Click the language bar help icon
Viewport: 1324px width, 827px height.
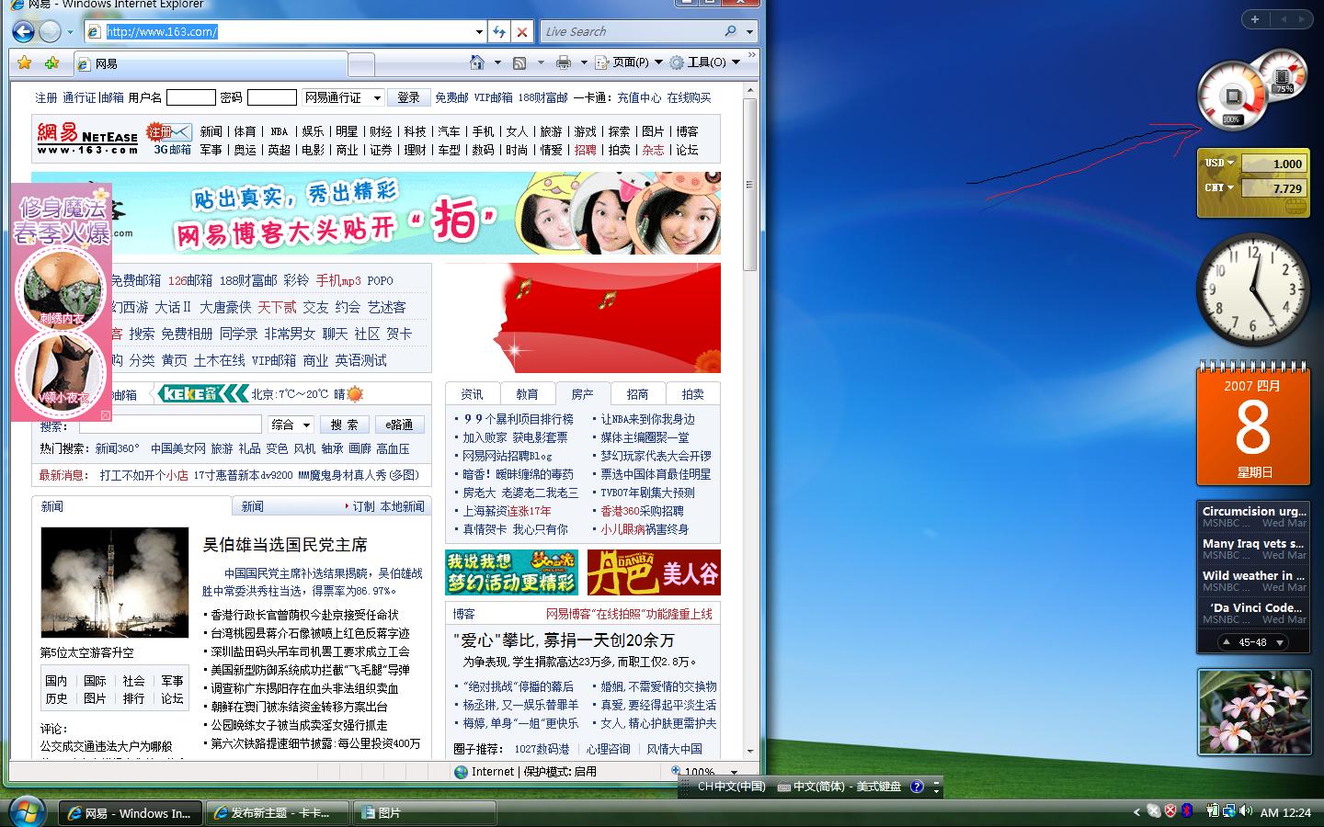(x=917, y=787)
